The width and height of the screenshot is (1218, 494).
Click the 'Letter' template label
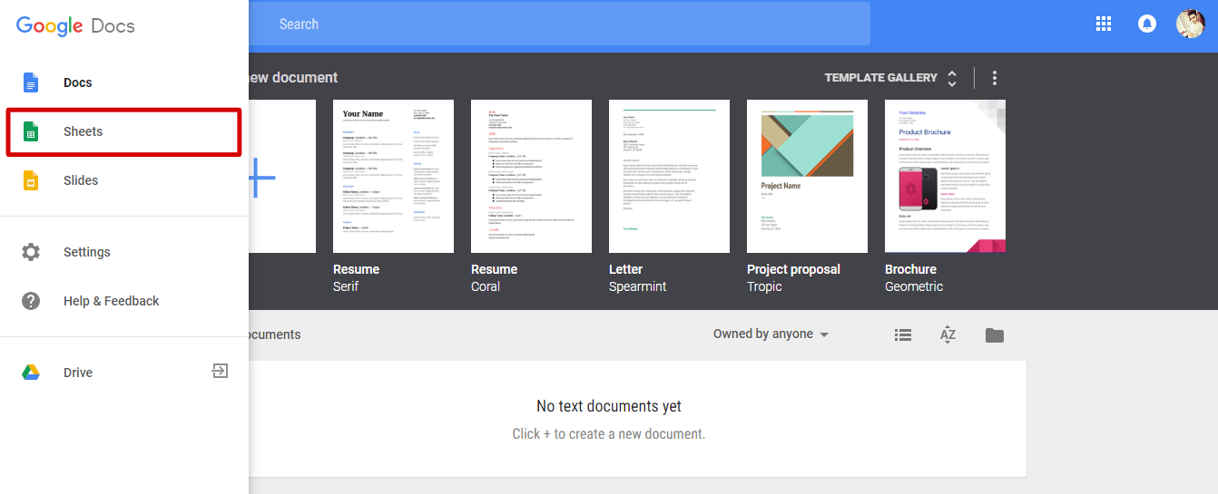(625, 269)
